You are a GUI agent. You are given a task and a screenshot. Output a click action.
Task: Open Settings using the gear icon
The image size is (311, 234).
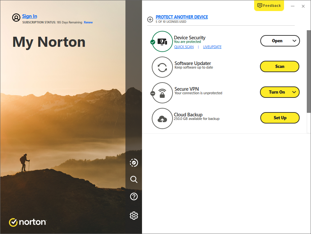(x=134, y=215)
